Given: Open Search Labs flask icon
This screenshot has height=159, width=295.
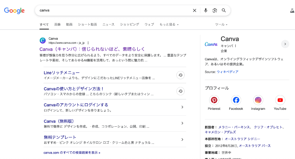Looking at the screenshot, I should click(x=292, y=11).
